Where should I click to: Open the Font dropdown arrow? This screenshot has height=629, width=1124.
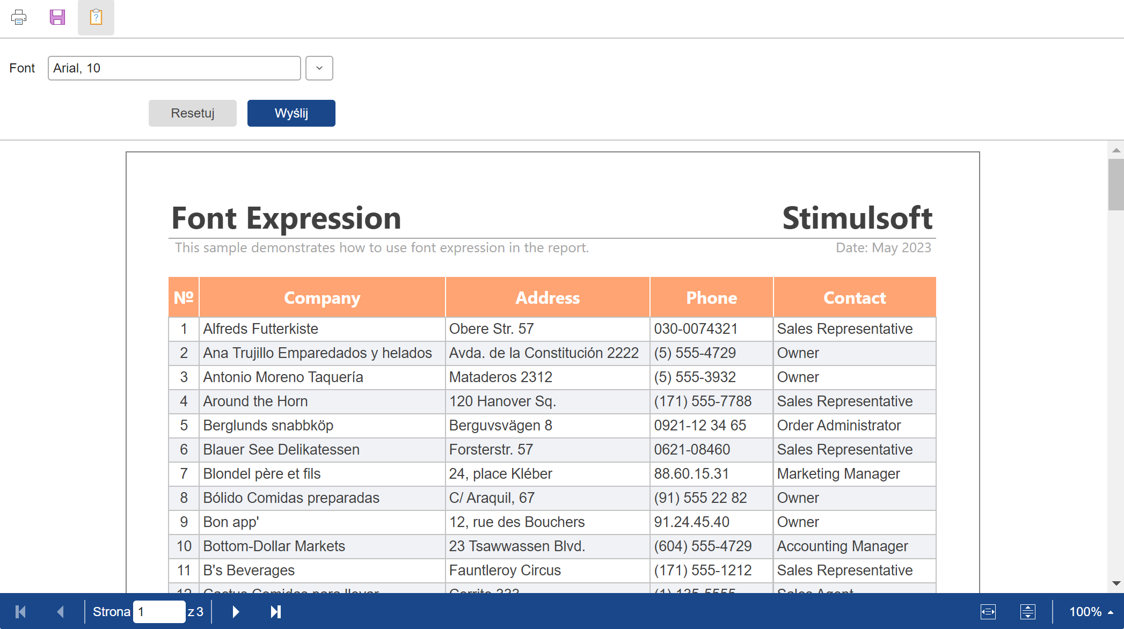(319, 68)
